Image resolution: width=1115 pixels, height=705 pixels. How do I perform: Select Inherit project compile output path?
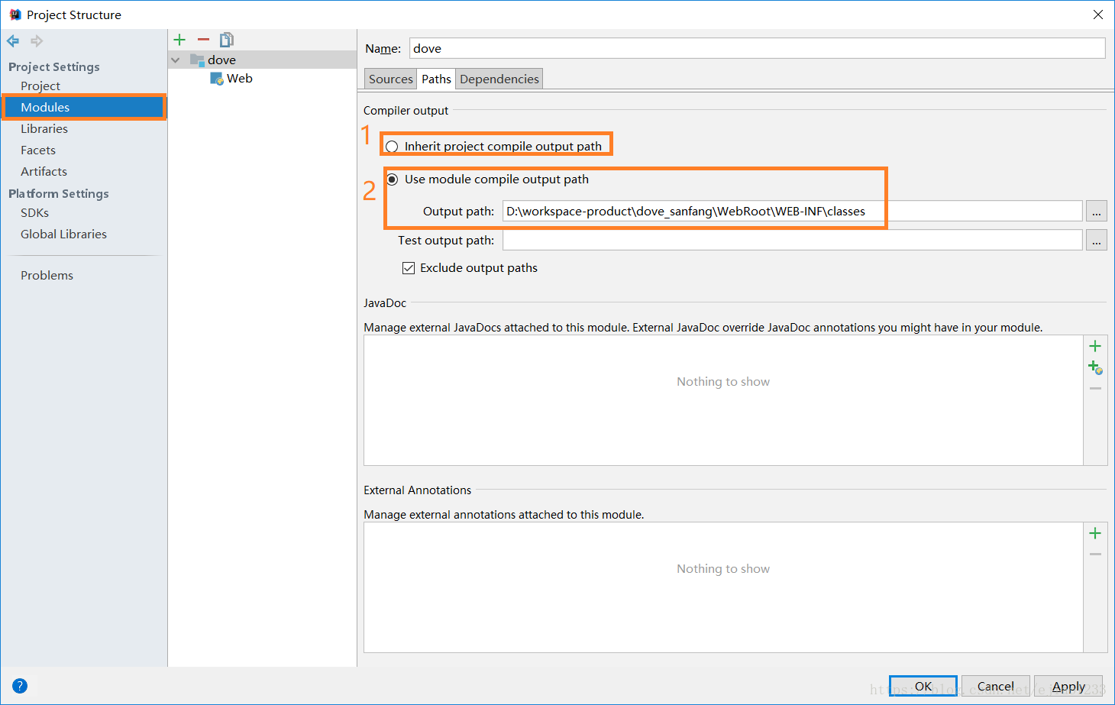point(392,145)
